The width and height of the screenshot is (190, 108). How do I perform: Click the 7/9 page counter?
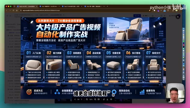click(78, 99)
